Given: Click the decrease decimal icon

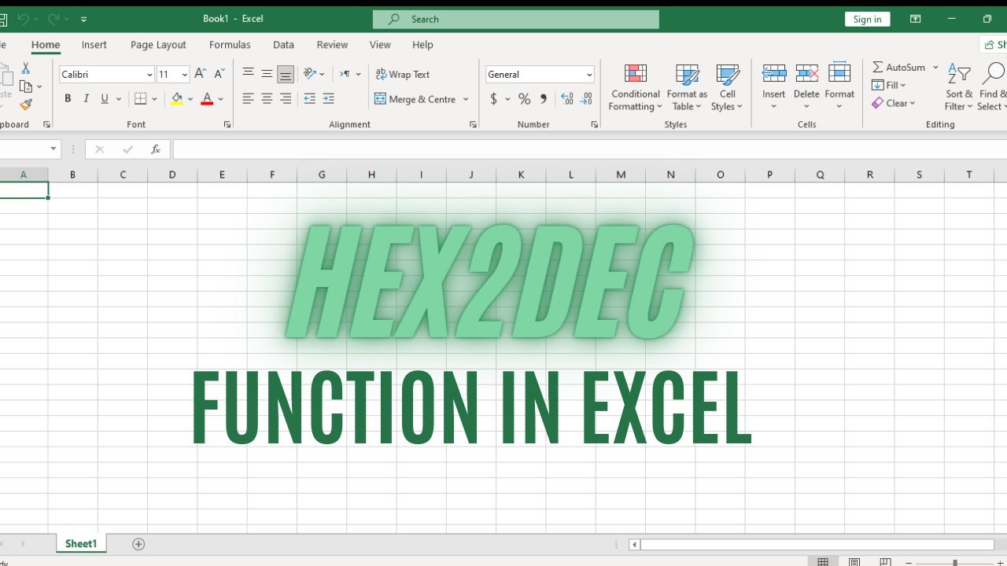Looking at the screenshot, I should coord(586,99).
